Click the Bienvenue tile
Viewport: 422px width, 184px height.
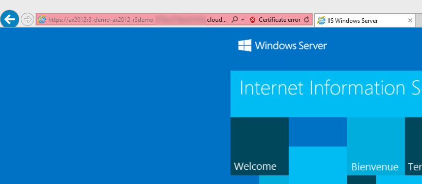pyautogui.click(x=376, y=146)
